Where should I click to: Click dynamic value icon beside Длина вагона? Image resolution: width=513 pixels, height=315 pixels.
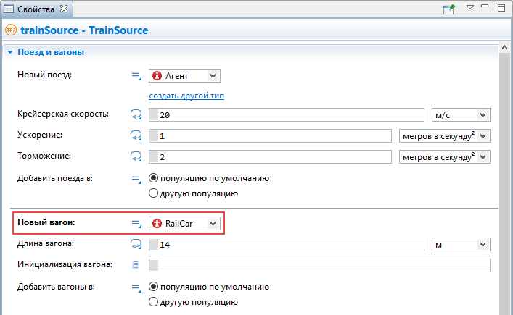coord(136,244)
